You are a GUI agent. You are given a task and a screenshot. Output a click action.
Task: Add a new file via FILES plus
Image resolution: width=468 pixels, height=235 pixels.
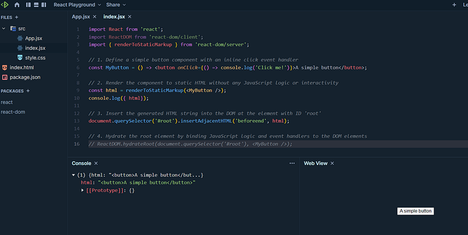[x=16, y=17]
